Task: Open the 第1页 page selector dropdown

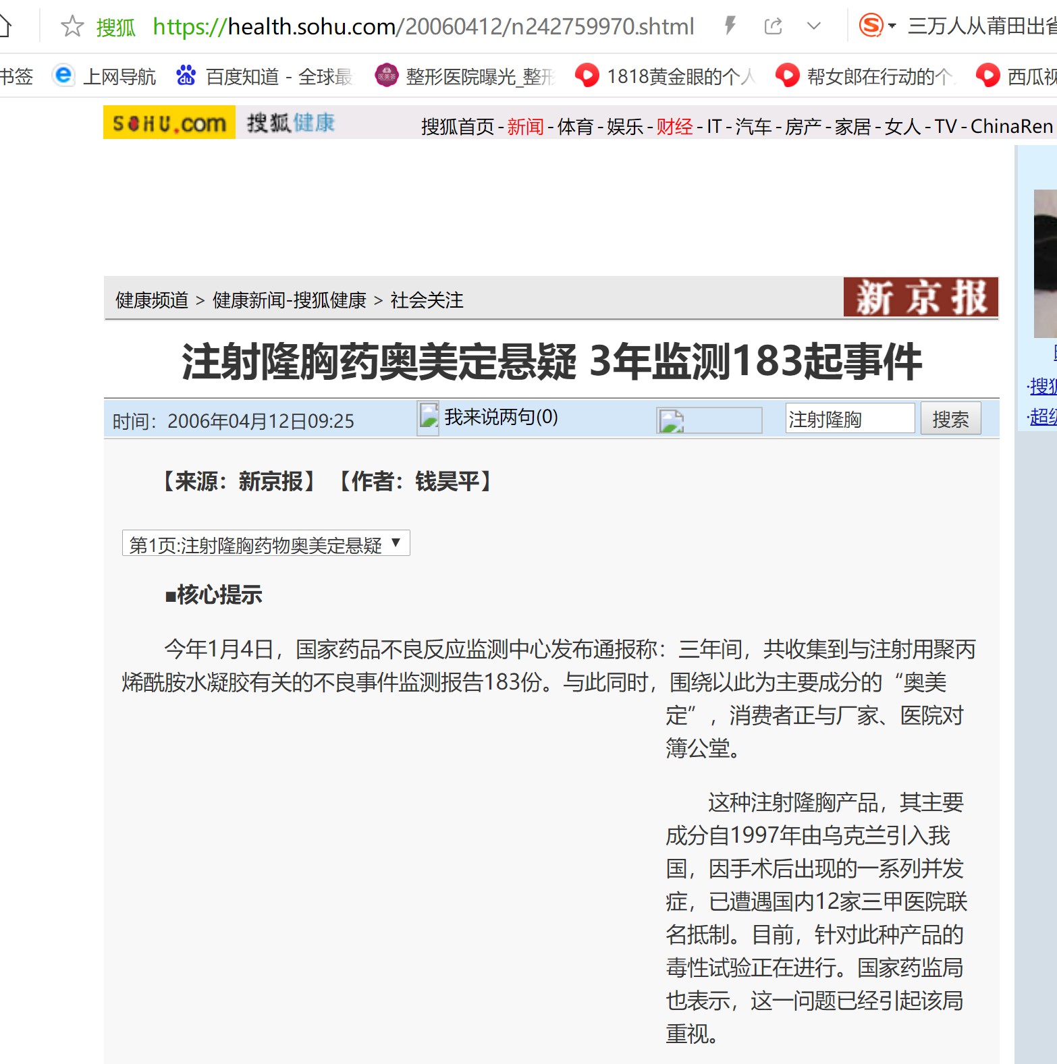Action: 266,543
